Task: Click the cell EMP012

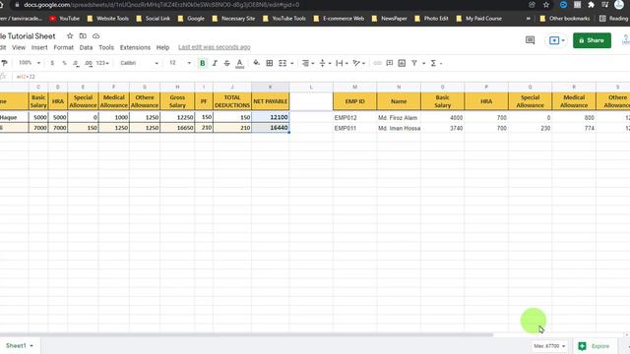Action: click(x=354, y=118)
